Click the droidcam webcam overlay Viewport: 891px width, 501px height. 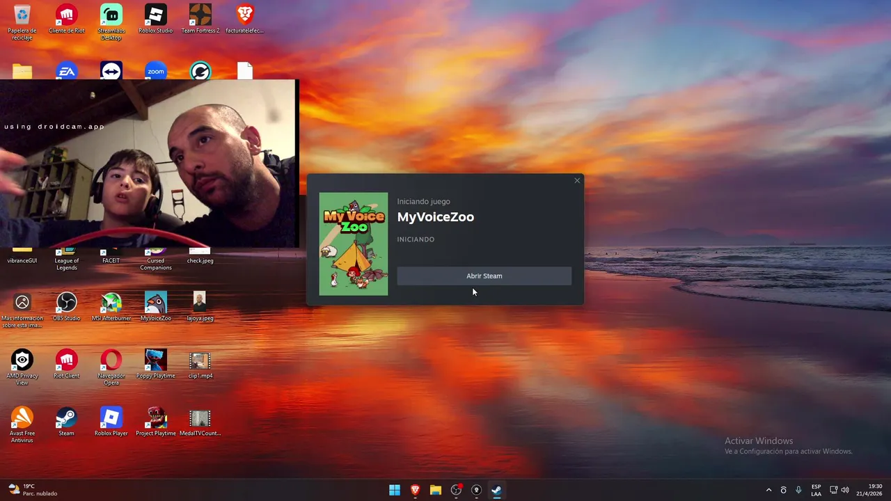(x=149, y=164)
